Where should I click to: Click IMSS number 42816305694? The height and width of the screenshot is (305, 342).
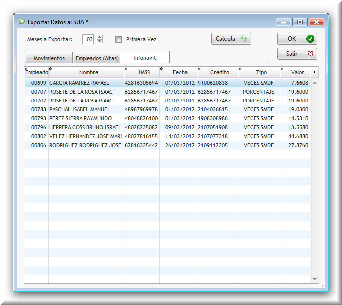141,83
